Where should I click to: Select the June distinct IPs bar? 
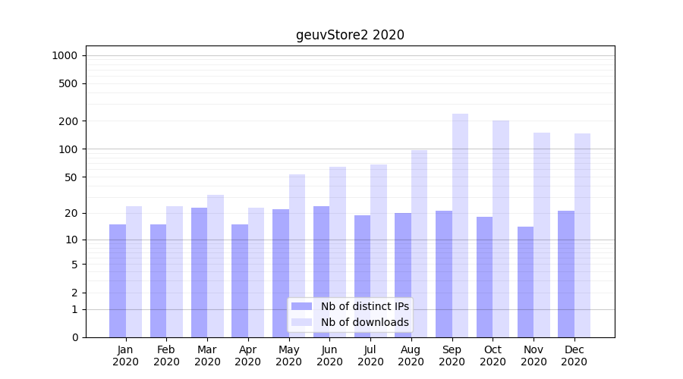point(321,271)
